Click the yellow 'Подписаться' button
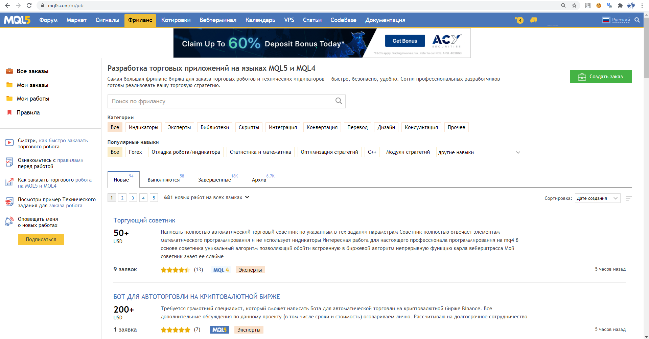 point(41,239)
